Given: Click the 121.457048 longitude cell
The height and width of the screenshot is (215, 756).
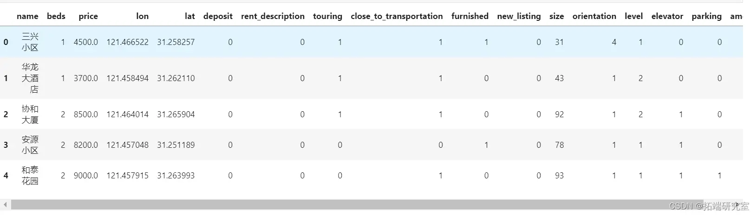Looking at the screenshot, I should [x=127, y=145].
